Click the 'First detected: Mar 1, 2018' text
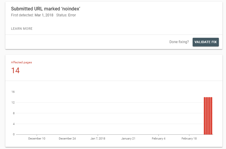226x149 pixels. coord(32,15)
